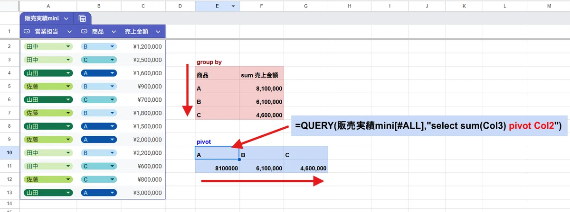Select the cell showing ¥2,200,000
This screenshot has height=212, width=570.
tap(143, 153)
